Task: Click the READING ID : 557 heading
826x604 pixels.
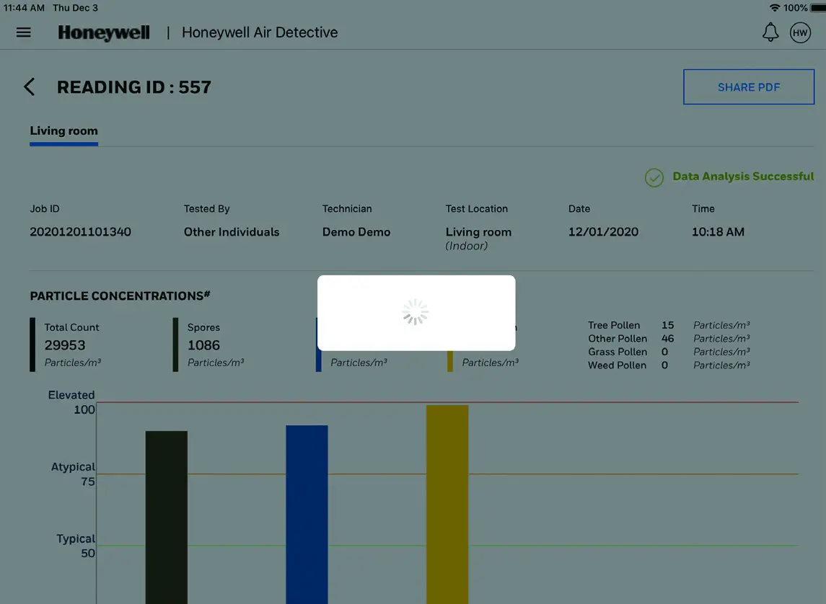Action: point(133,85)
